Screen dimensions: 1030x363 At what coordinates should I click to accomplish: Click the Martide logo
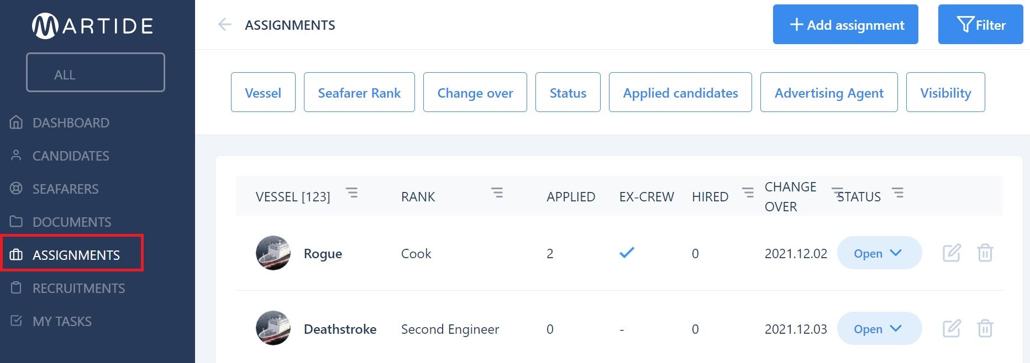(x=92, y=26)
